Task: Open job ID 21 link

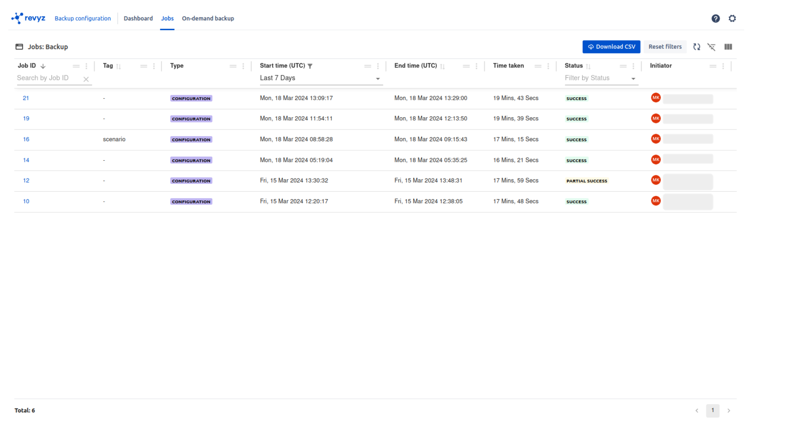Action: (x=26, y=98)
